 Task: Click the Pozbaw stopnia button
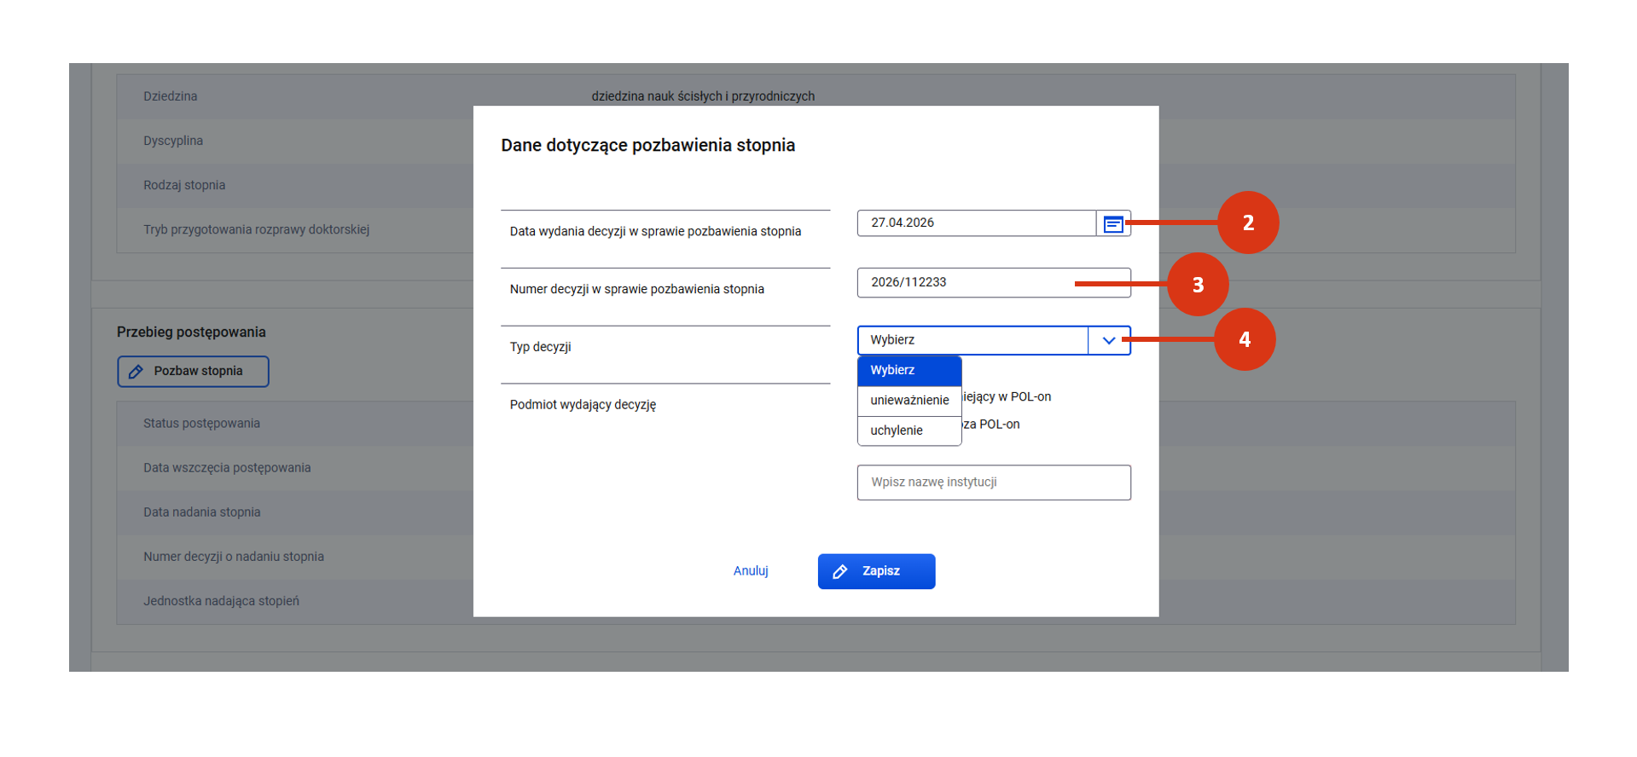pos(193,372)
